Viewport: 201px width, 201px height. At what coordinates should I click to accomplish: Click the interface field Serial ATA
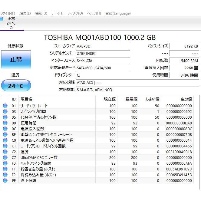103,61
